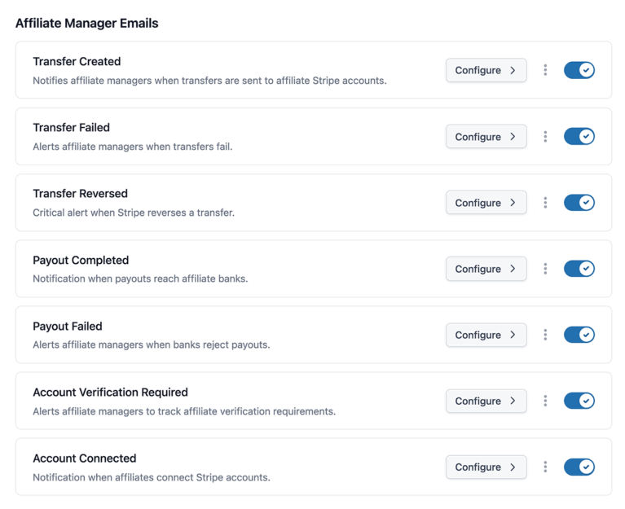The width and height of the screenshot is (625, 509).
Task: Open Configure for Account Connected
Action: click(x=486, y=467)
